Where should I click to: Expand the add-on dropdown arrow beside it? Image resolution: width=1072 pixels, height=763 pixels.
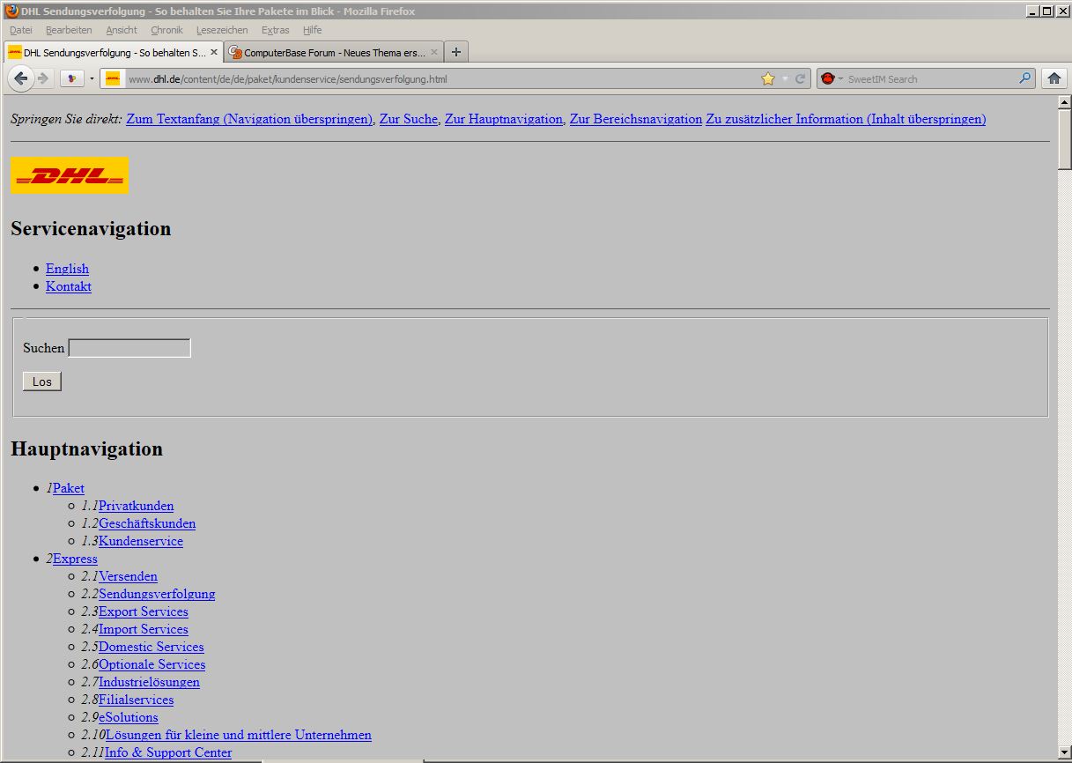92,78
